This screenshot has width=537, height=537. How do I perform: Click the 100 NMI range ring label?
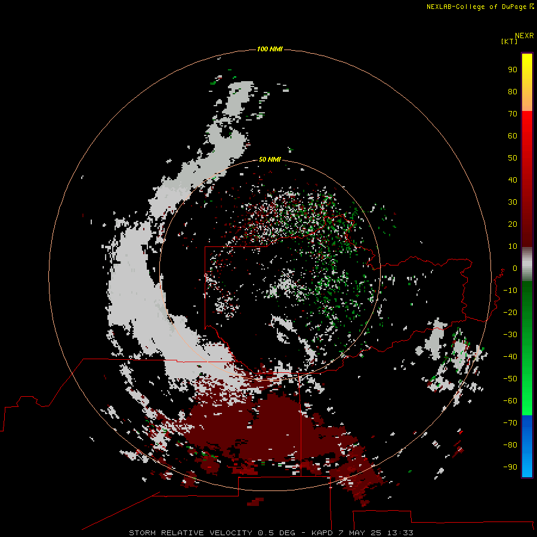pyautogui.click(x=270, y=49)
